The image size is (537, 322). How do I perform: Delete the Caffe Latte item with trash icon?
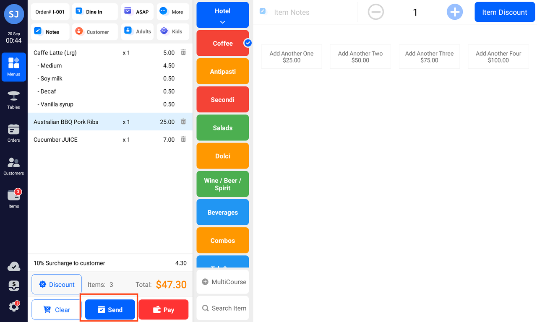(x=183, y=52)
